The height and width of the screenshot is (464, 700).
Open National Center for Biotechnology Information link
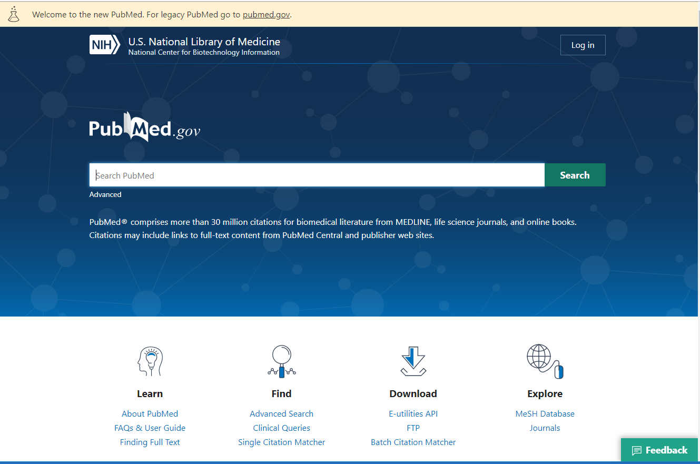point(204,53)
